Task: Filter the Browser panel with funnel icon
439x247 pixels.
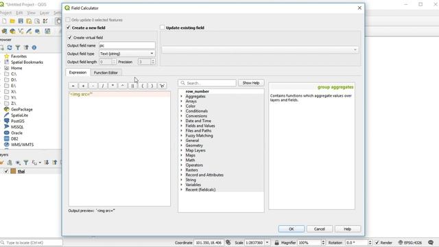Action: (18, 47)
